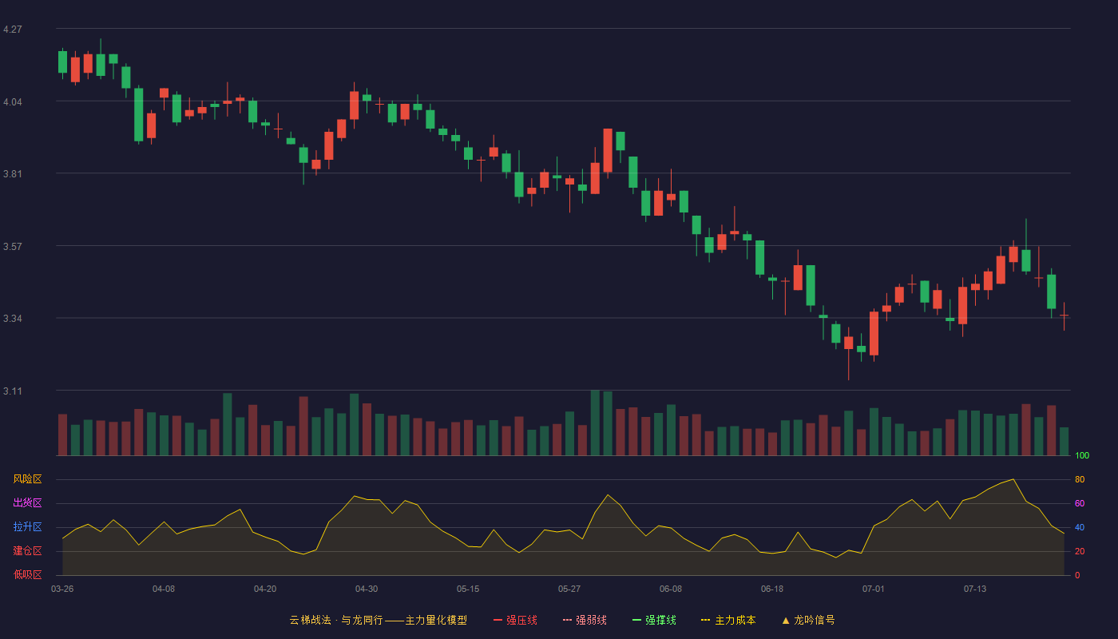Select the 出货区 zone label
The height and width of the screenshot is (639, 1118).
point(27,503)
